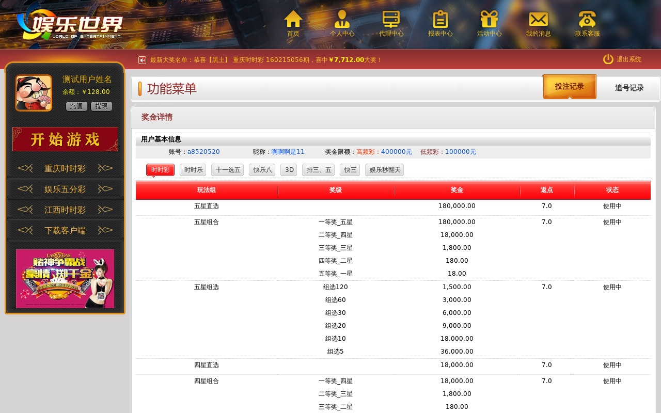Select the 排三、五 lottery tab
661x413 pixels.
click(319, 170)
